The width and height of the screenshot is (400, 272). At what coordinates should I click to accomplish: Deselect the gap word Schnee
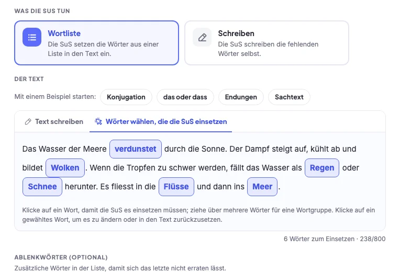click(42, 187)
